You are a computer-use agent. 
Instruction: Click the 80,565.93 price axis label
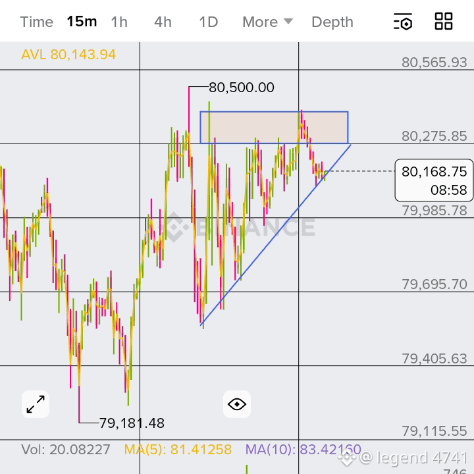[x=434, y=63]
